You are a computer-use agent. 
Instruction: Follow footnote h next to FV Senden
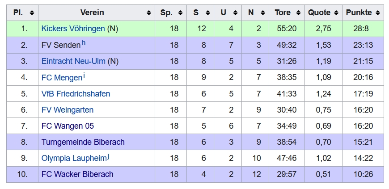[x=83, y=43]
